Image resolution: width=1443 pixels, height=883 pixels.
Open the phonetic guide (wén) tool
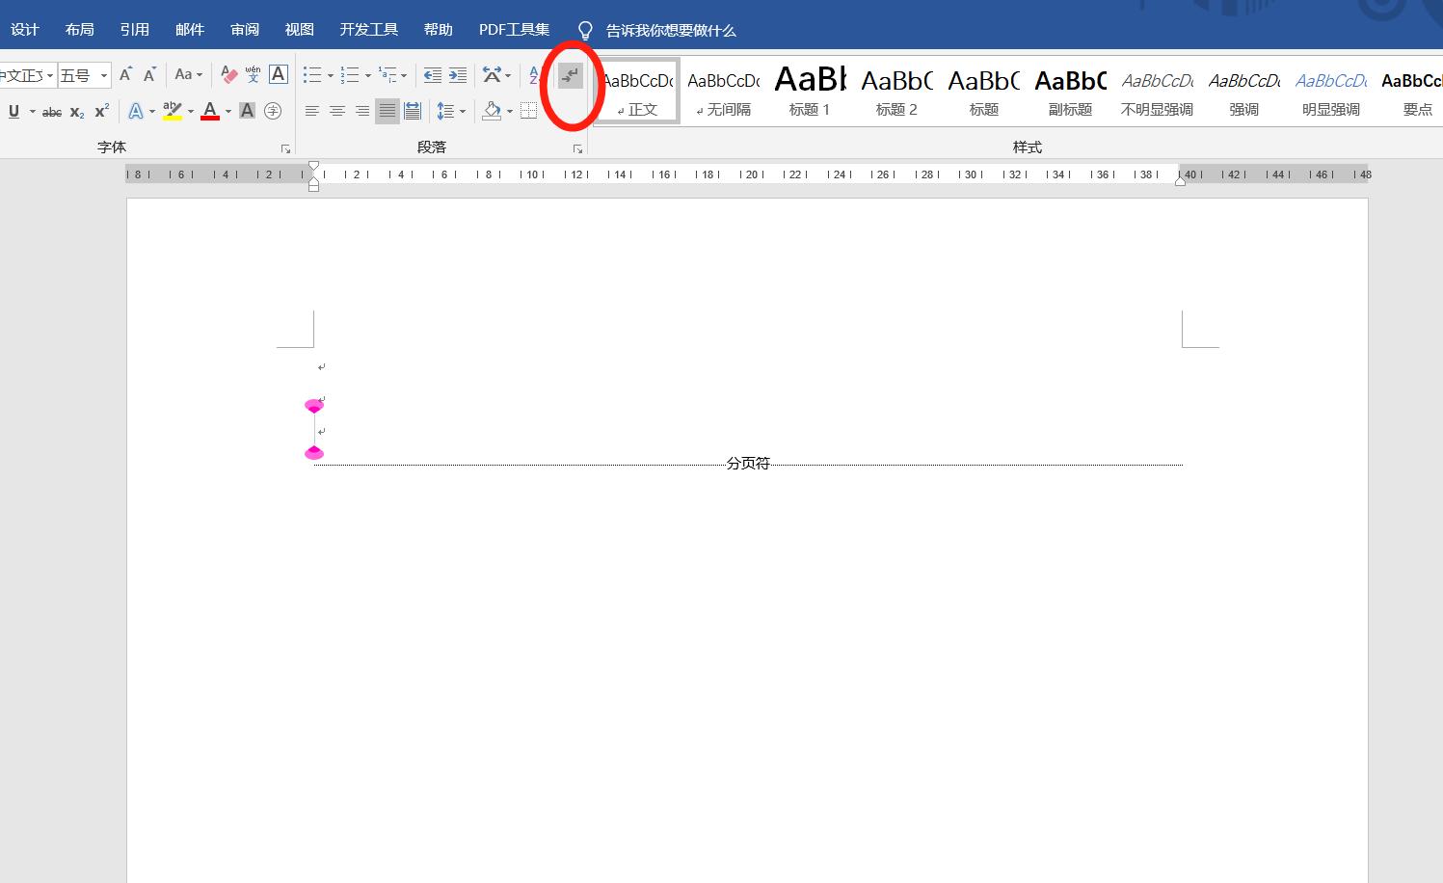(253, 75)
